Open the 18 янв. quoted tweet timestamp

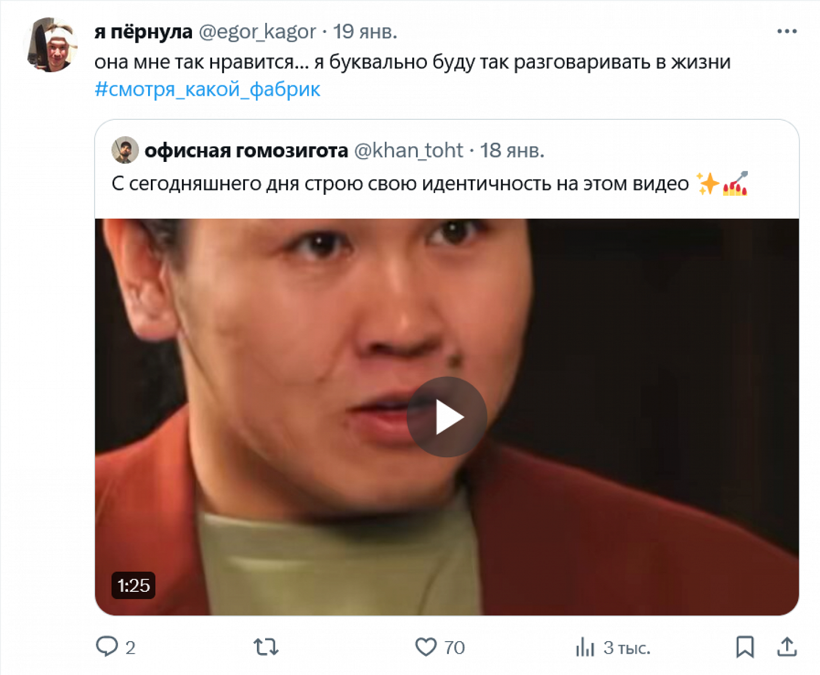click(x=512, y=150)
